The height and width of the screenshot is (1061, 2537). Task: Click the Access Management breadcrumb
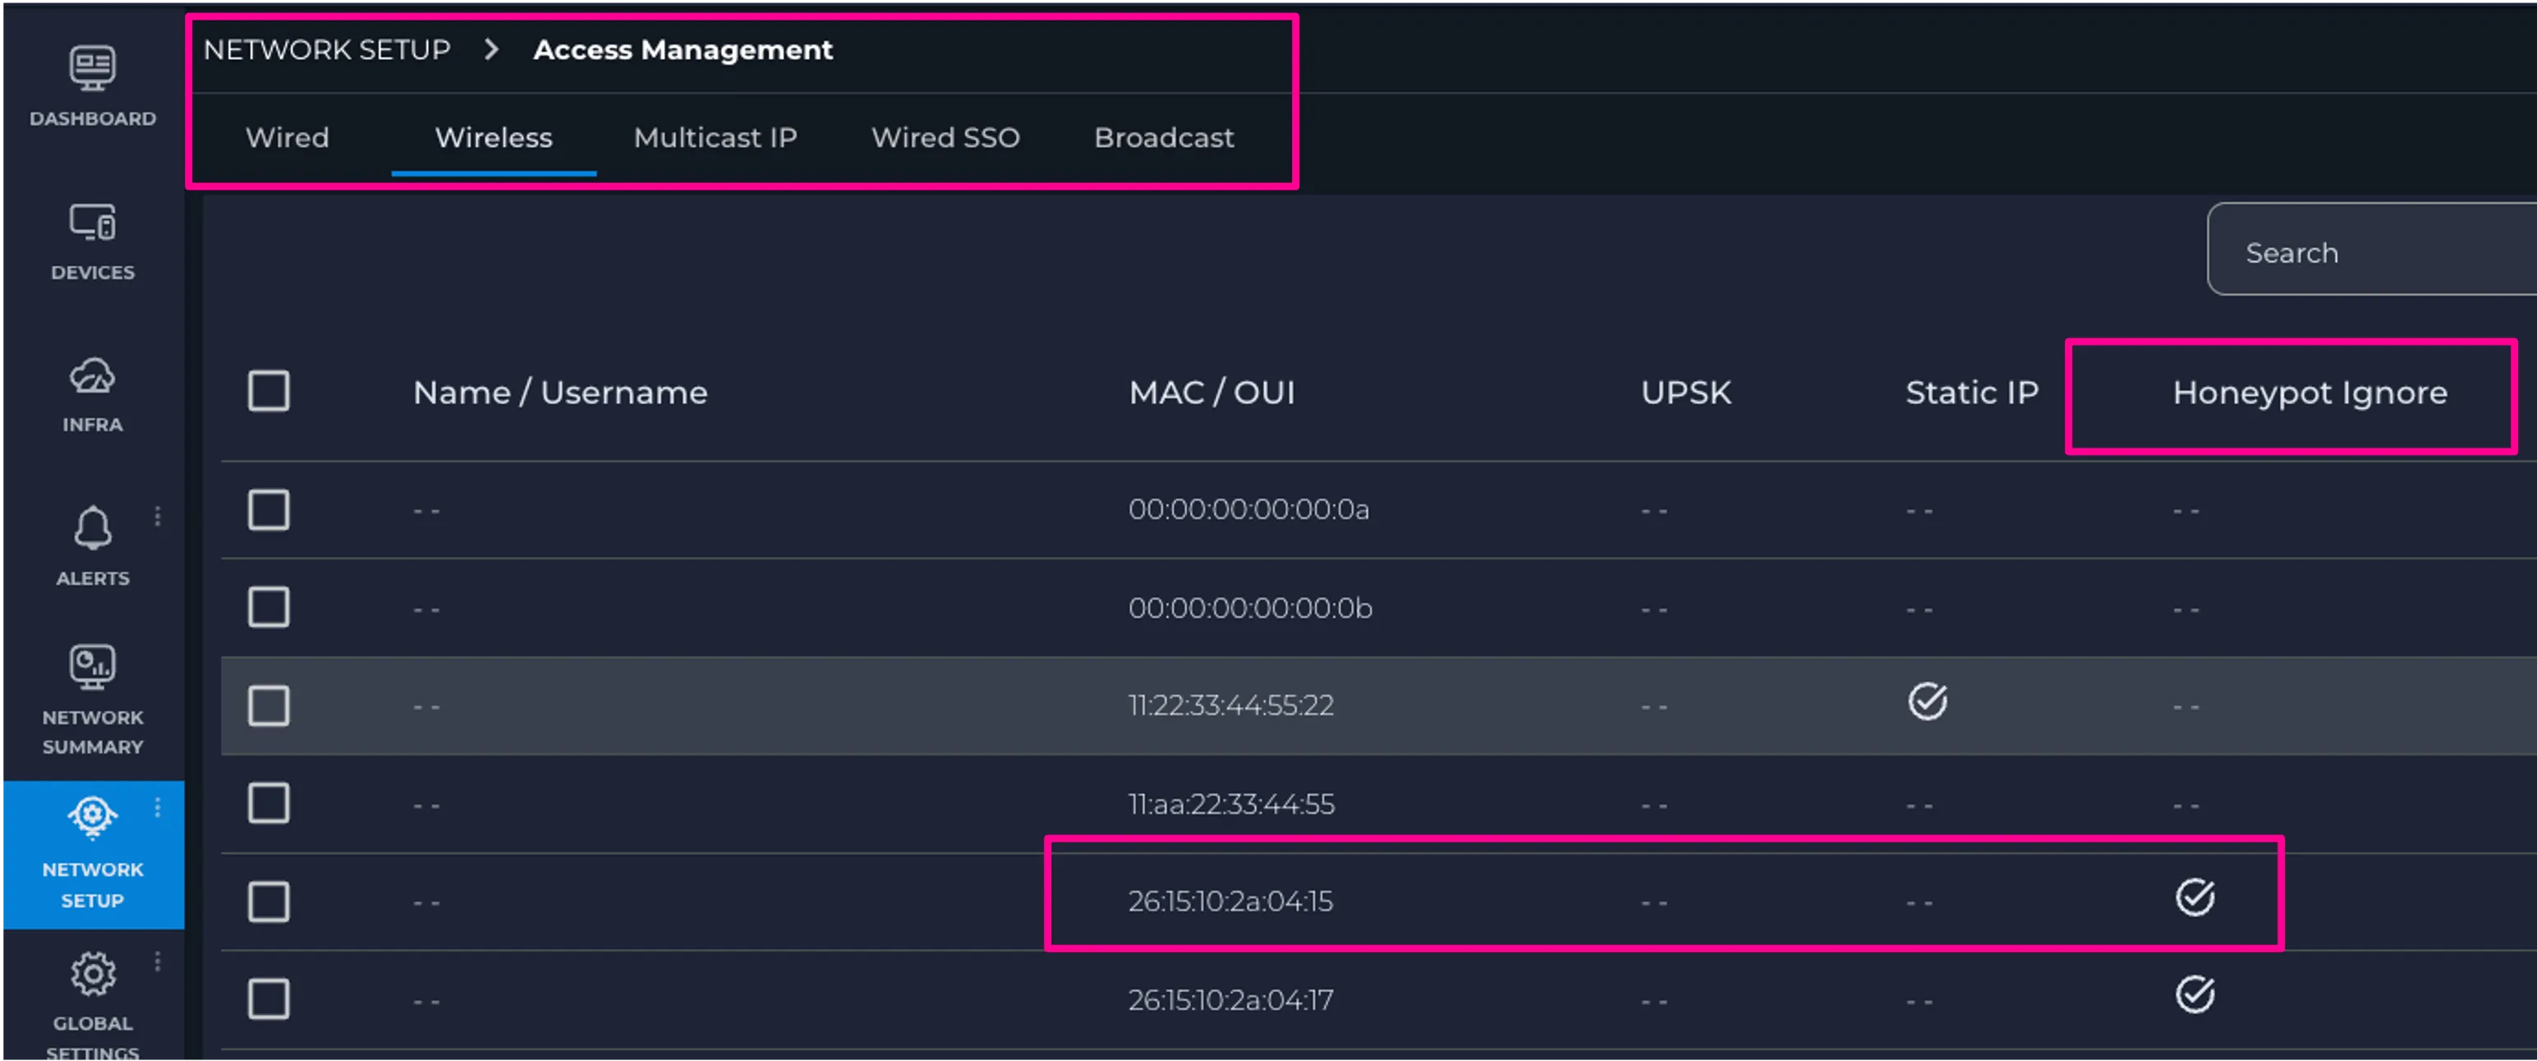(683, 50)
